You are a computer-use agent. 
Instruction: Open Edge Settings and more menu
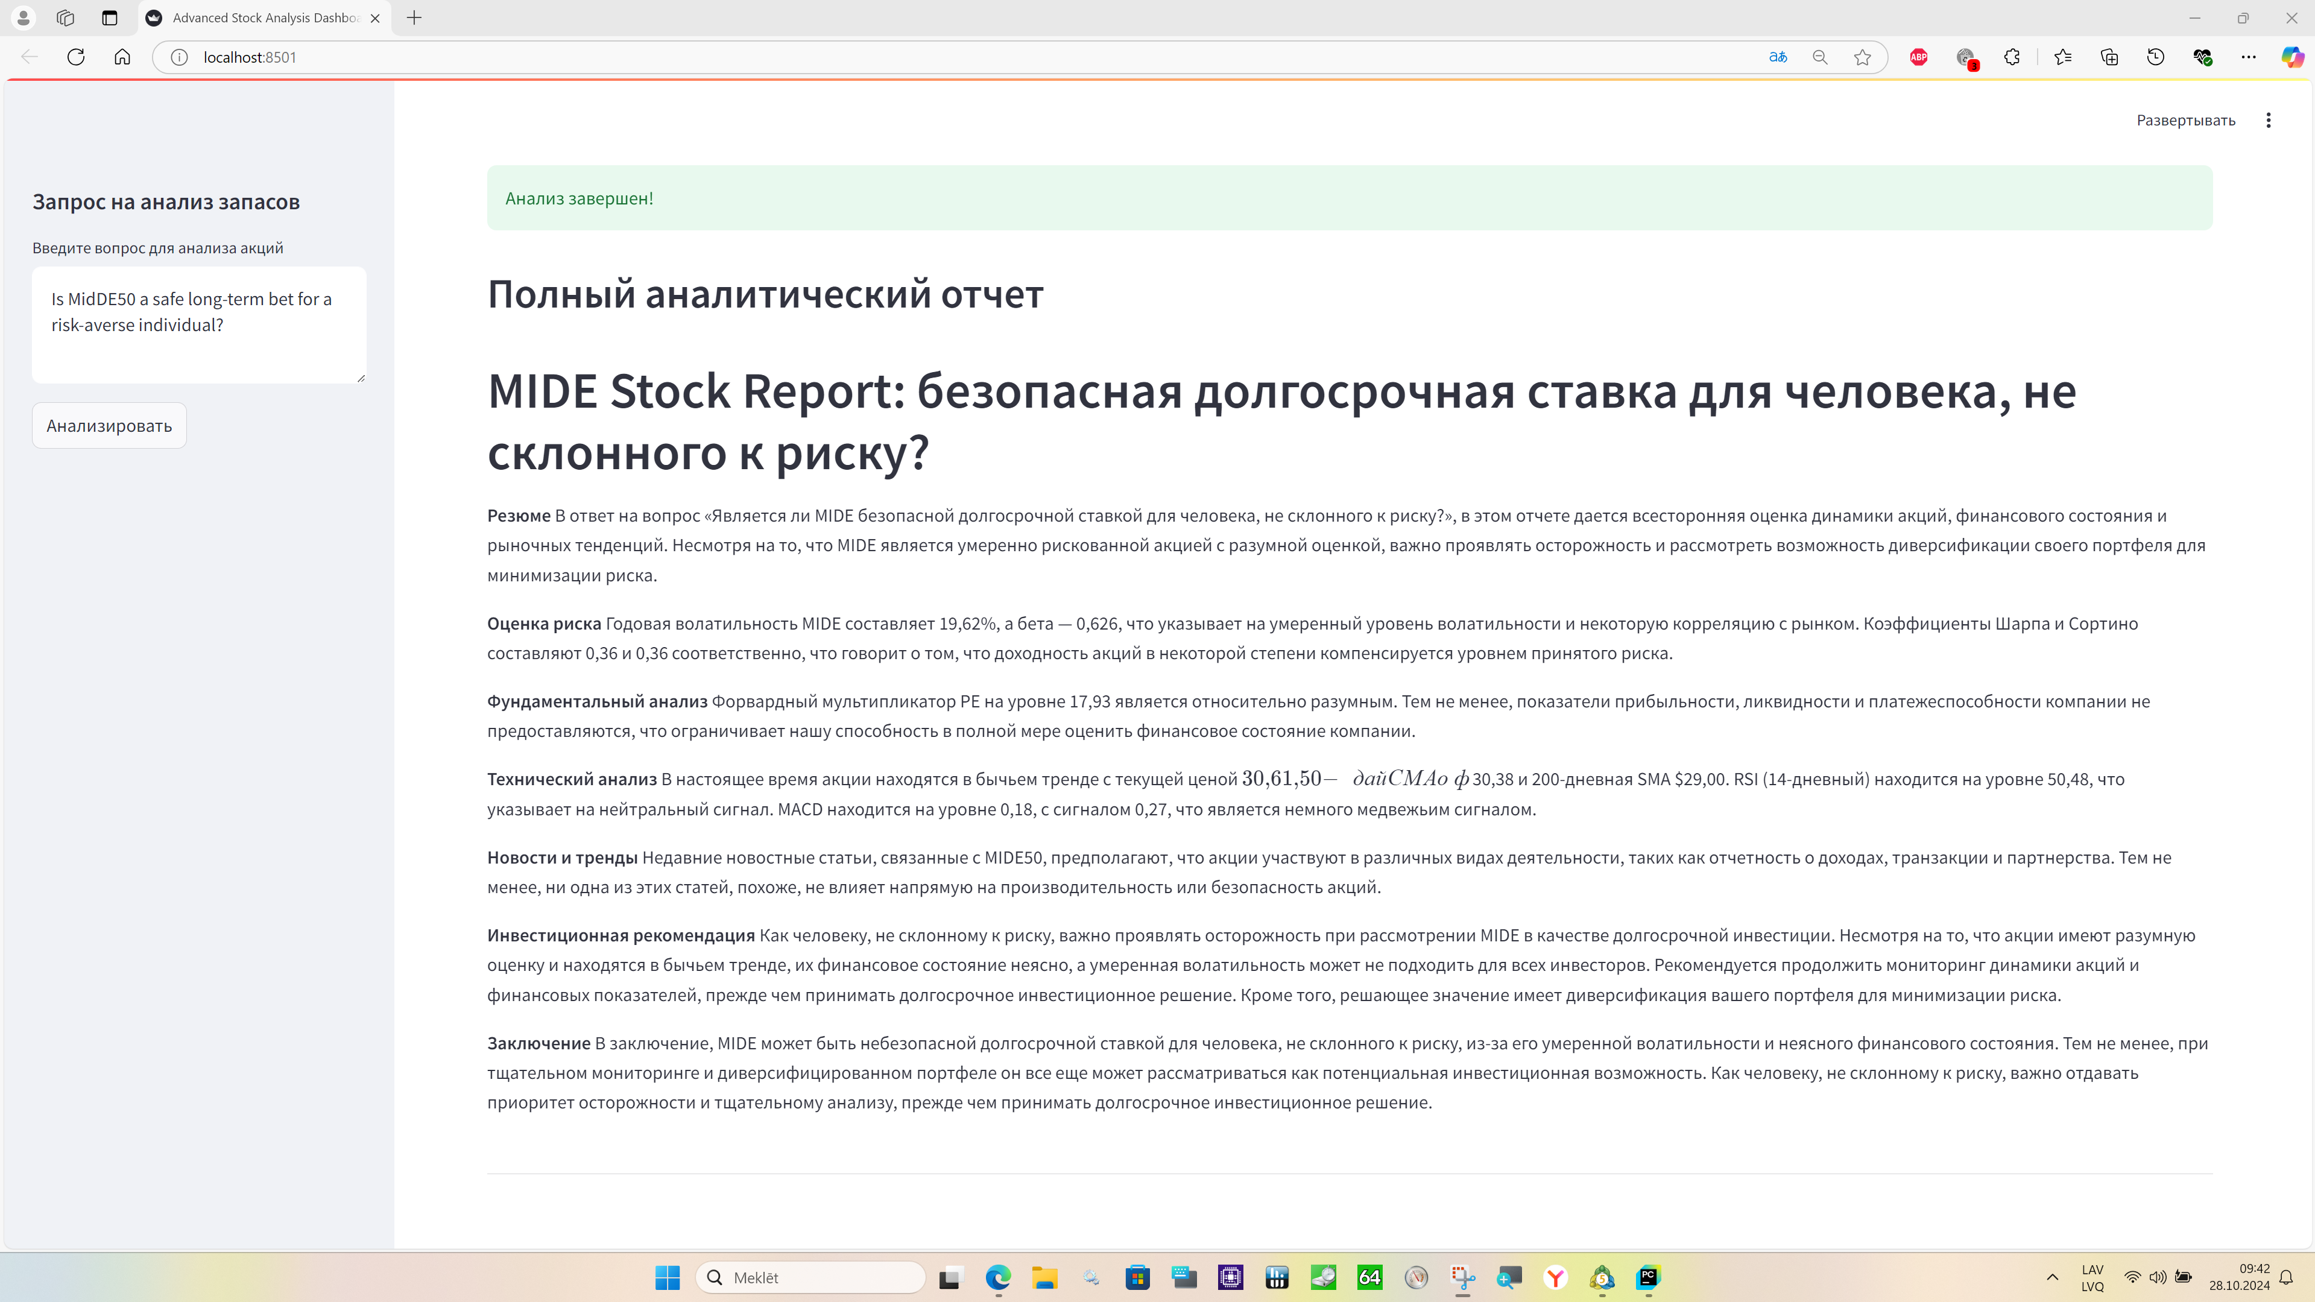pyautogui.click(x=2249, y=57)
